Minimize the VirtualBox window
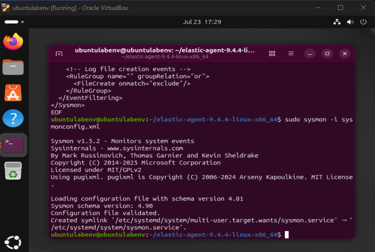Viewport: 375px width, 252px height. 318,7
